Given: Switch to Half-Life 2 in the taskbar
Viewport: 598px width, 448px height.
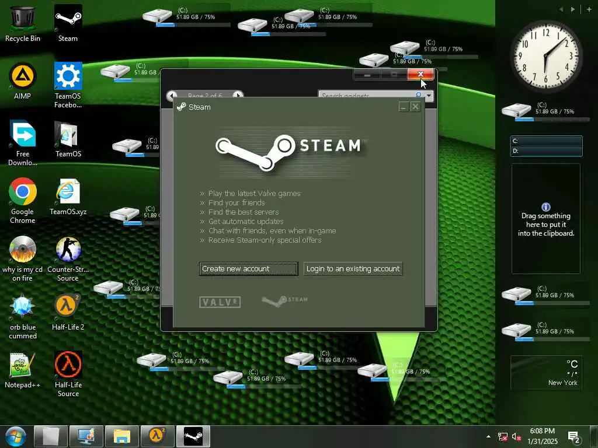Looking at the screenshot, I should (x=157, y=436).
